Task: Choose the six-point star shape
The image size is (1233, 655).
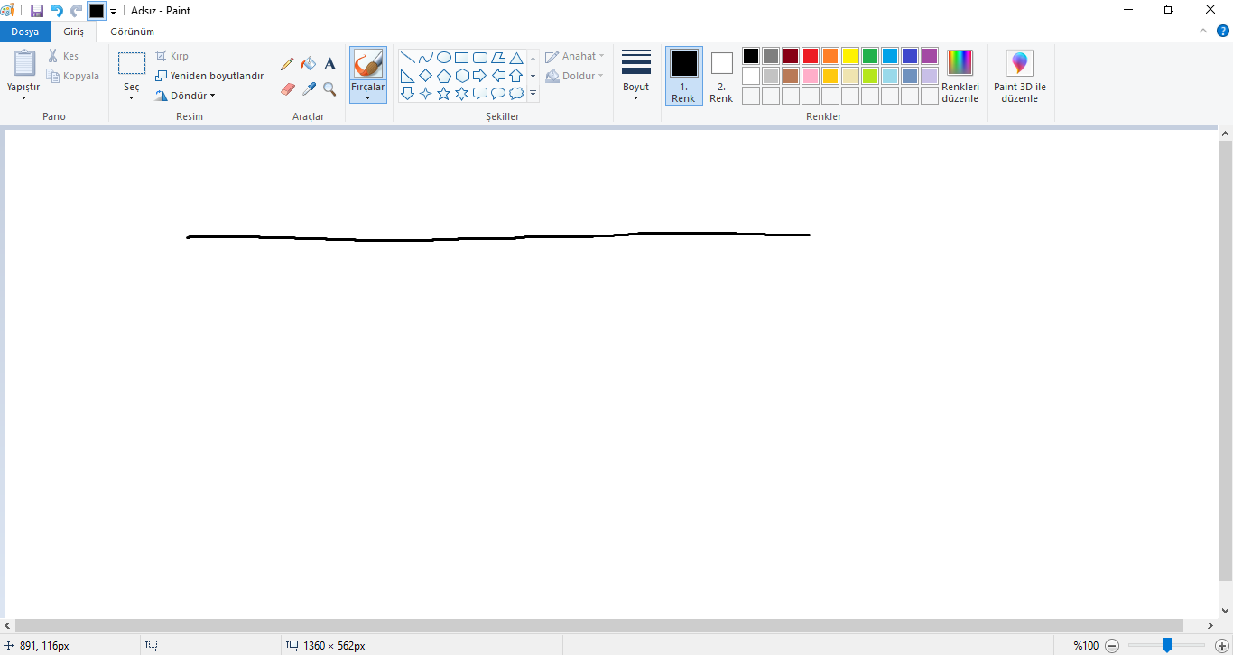Action: click(462, 94)
